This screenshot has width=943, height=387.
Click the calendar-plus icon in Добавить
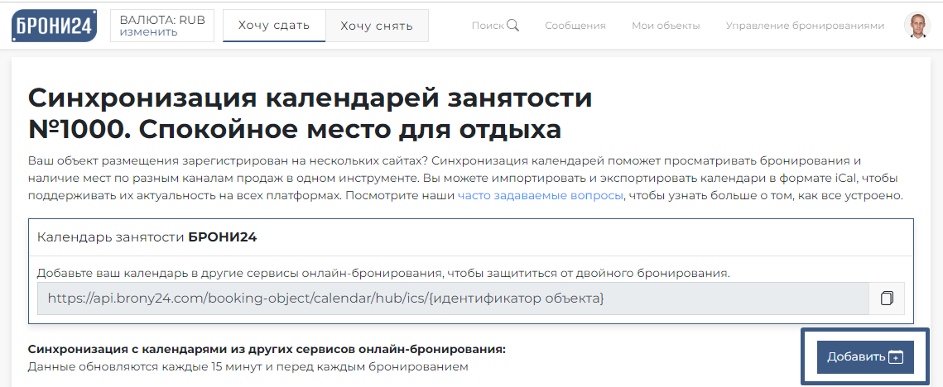895,357
